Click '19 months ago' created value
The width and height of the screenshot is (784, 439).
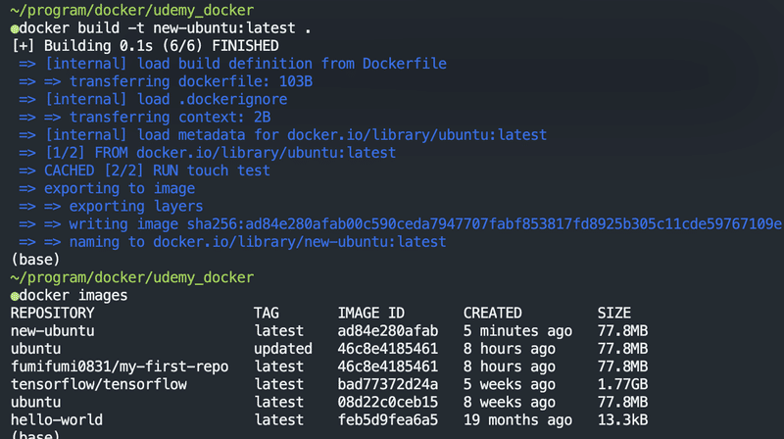click(517, 420)
